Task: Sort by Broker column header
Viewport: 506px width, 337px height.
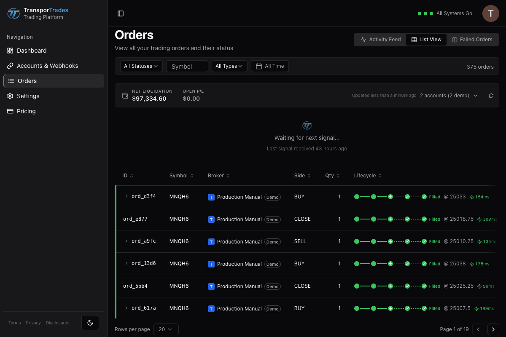Action: pyautogui.click(x=219, y=176)
